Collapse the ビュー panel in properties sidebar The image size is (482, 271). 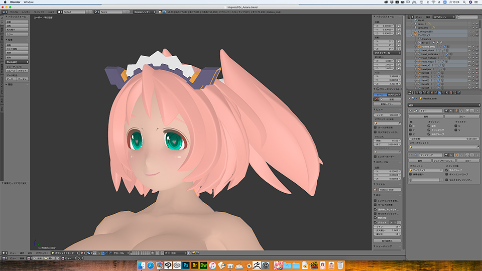click(x=375, y=109)
